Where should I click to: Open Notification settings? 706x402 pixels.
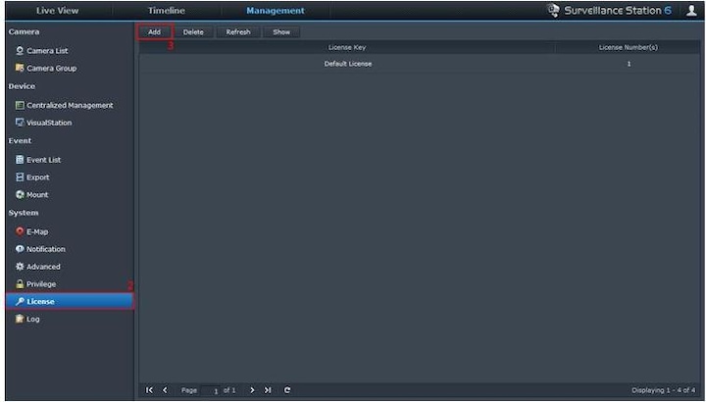pos(45,249)
